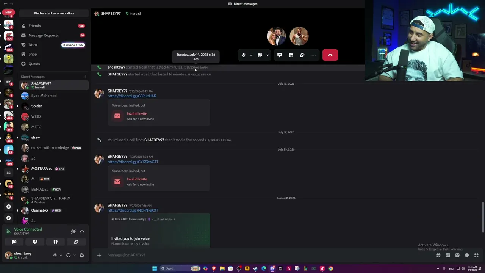Open the GIF picker
Image resolution: width=485 pixels, height=273 pixels.
point(448,256)
